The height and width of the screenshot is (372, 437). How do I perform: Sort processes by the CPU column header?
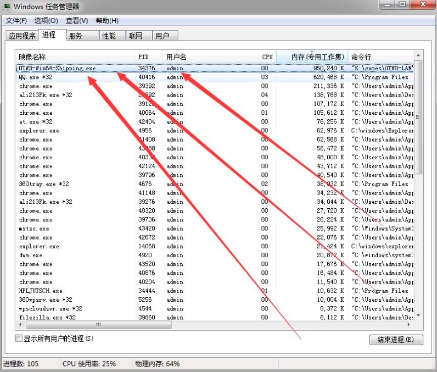pos(268,57)
